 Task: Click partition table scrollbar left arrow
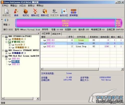point(42,69)
